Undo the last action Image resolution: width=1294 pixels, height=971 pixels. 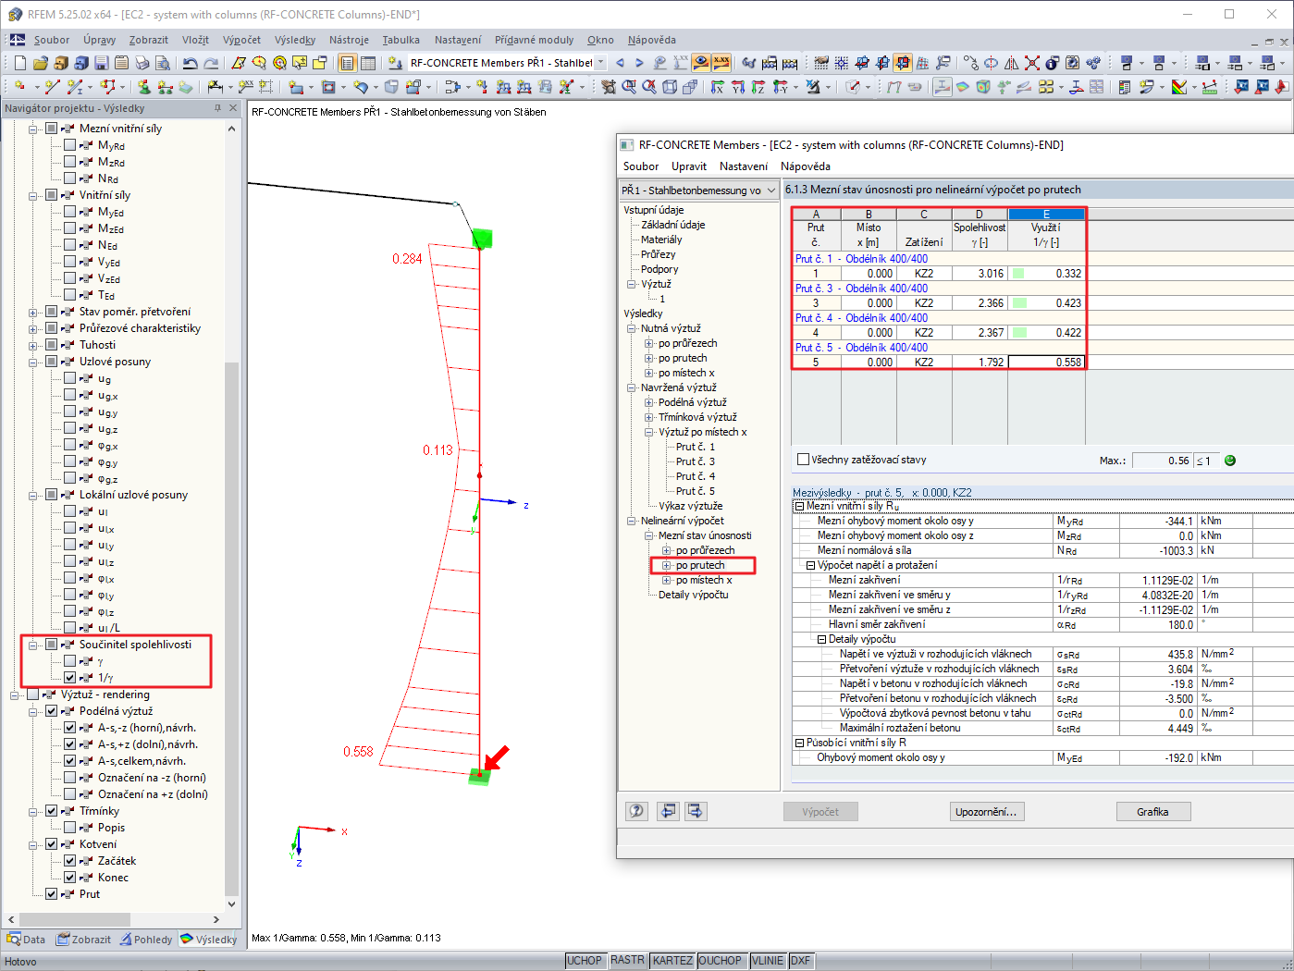(190, 63)
